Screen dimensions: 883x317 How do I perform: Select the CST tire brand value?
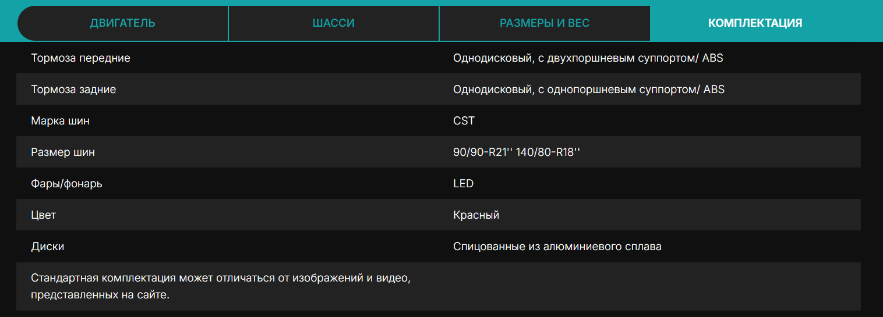(x=464, y=121)
